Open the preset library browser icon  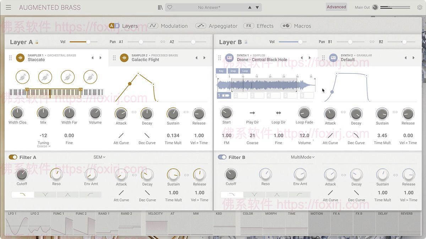coord(160,7)
